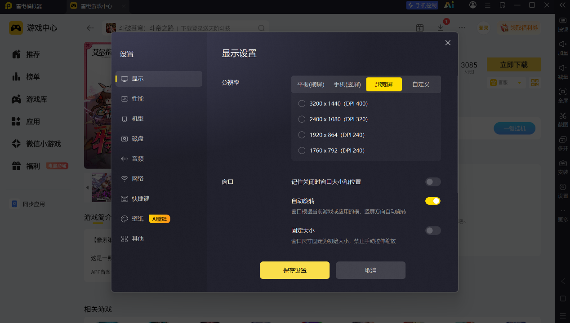
Task: Open 设置 gear in right toolbar
Action: pos(563,191)
